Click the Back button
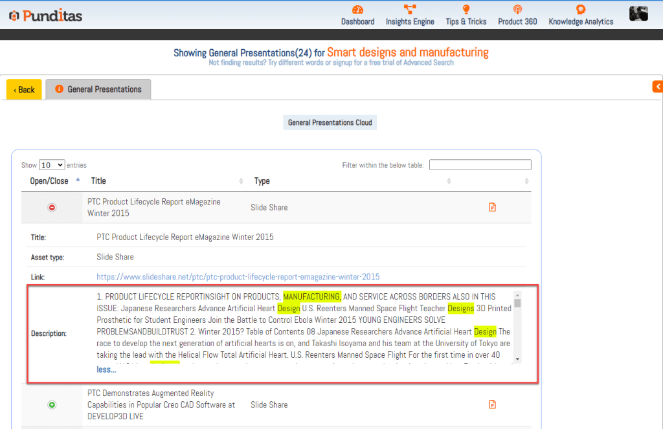 (24, 89)
